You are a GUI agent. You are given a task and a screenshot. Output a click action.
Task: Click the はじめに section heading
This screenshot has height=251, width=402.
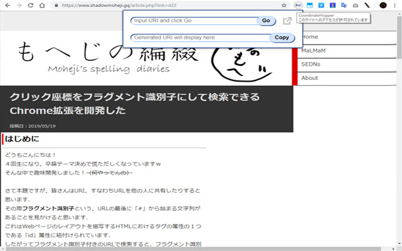pyautogui.click(x=22, y=139)
